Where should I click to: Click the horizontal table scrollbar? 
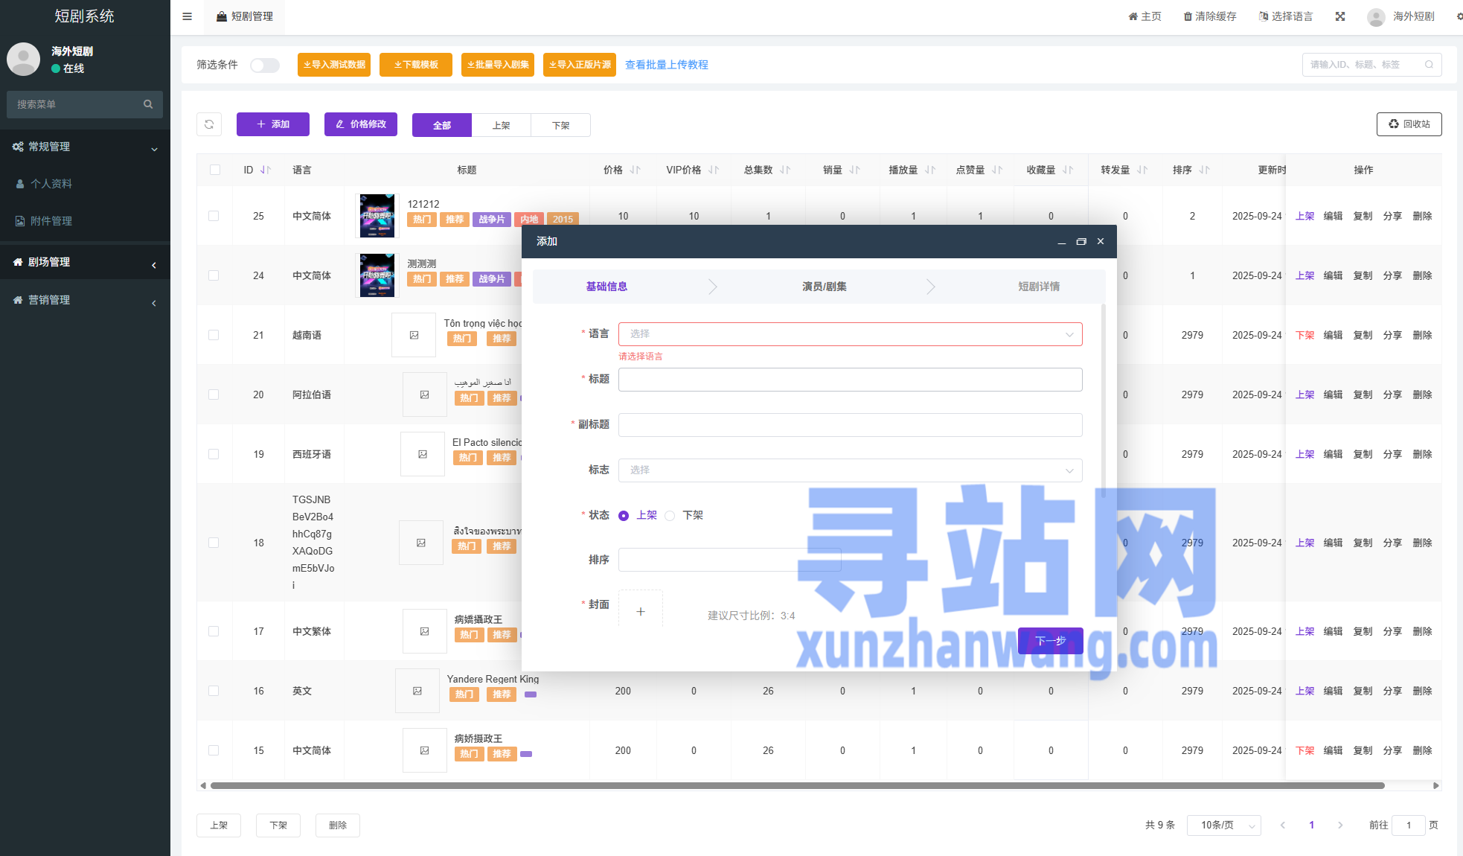796,785
